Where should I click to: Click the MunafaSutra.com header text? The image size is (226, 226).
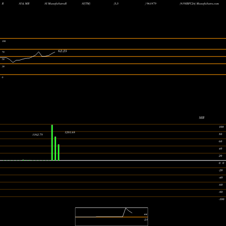click(x=207, y=4)
